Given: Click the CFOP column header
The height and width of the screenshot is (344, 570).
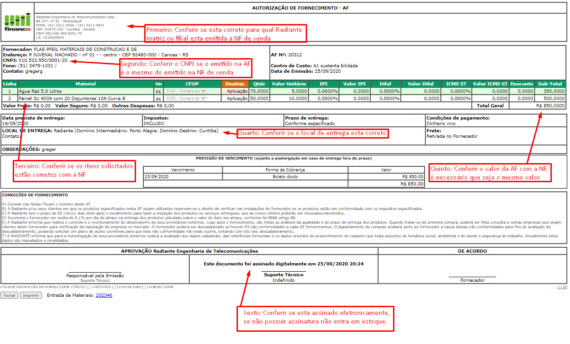Looking at the screenshot, I should coord(192,84).
